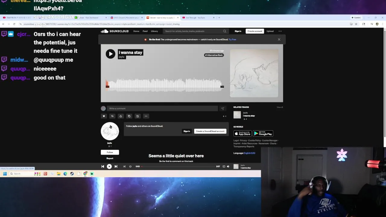386x217 pixels.
Task: Open the header more options dots
Action: point(280,31)
